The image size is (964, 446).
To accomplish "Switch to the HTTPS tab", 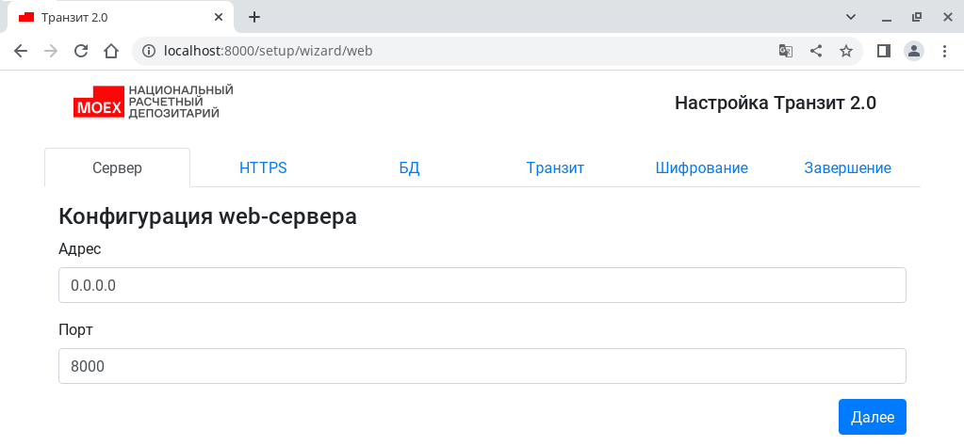I will (263, 168).
